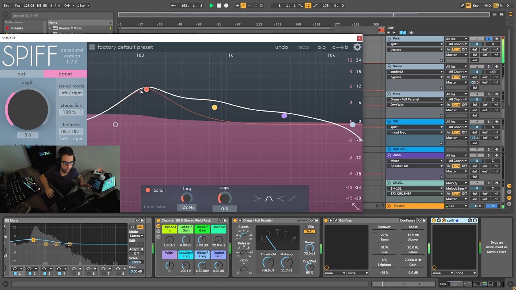The height and width of the screenshot is (290, 516).
Task: Toggle band 1 enable dot
Action: (148, 190)
